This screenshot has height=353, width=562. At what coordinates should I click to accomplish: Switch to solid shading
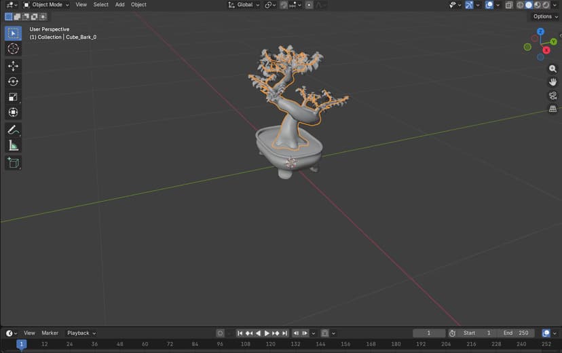529,5
